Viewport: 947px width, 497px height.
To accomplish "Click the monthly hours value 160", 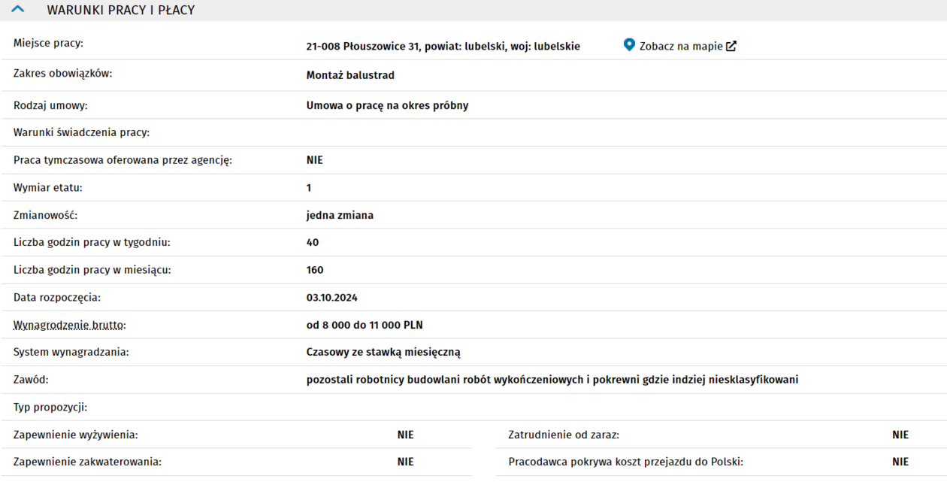I will click(x=315, y=270).
